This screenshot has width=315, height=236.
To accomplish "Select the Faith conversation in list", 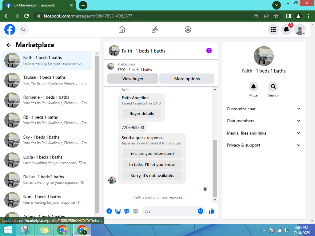I will pyautogui.click(x=47, y=61).
